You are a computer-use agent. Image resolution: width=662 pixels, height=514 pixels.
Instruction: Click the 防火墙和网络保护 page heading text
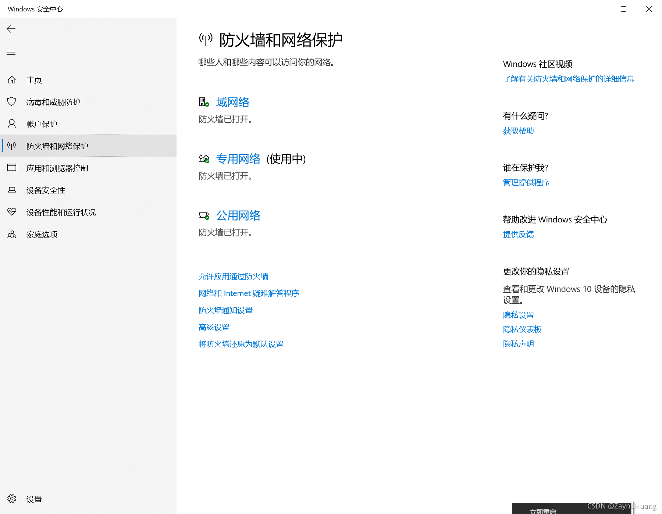point(281,40)
